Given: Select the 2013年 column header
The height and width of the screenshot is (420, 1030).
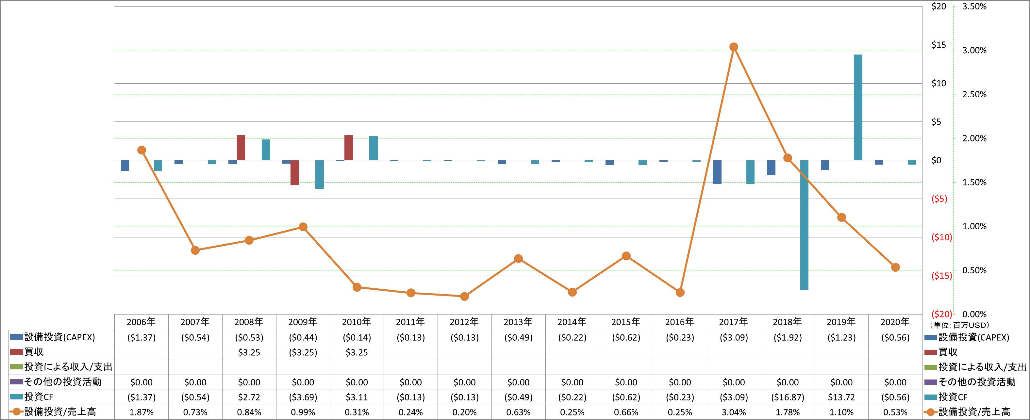Looking at the screenshot, I should click(x=518, y=322).
